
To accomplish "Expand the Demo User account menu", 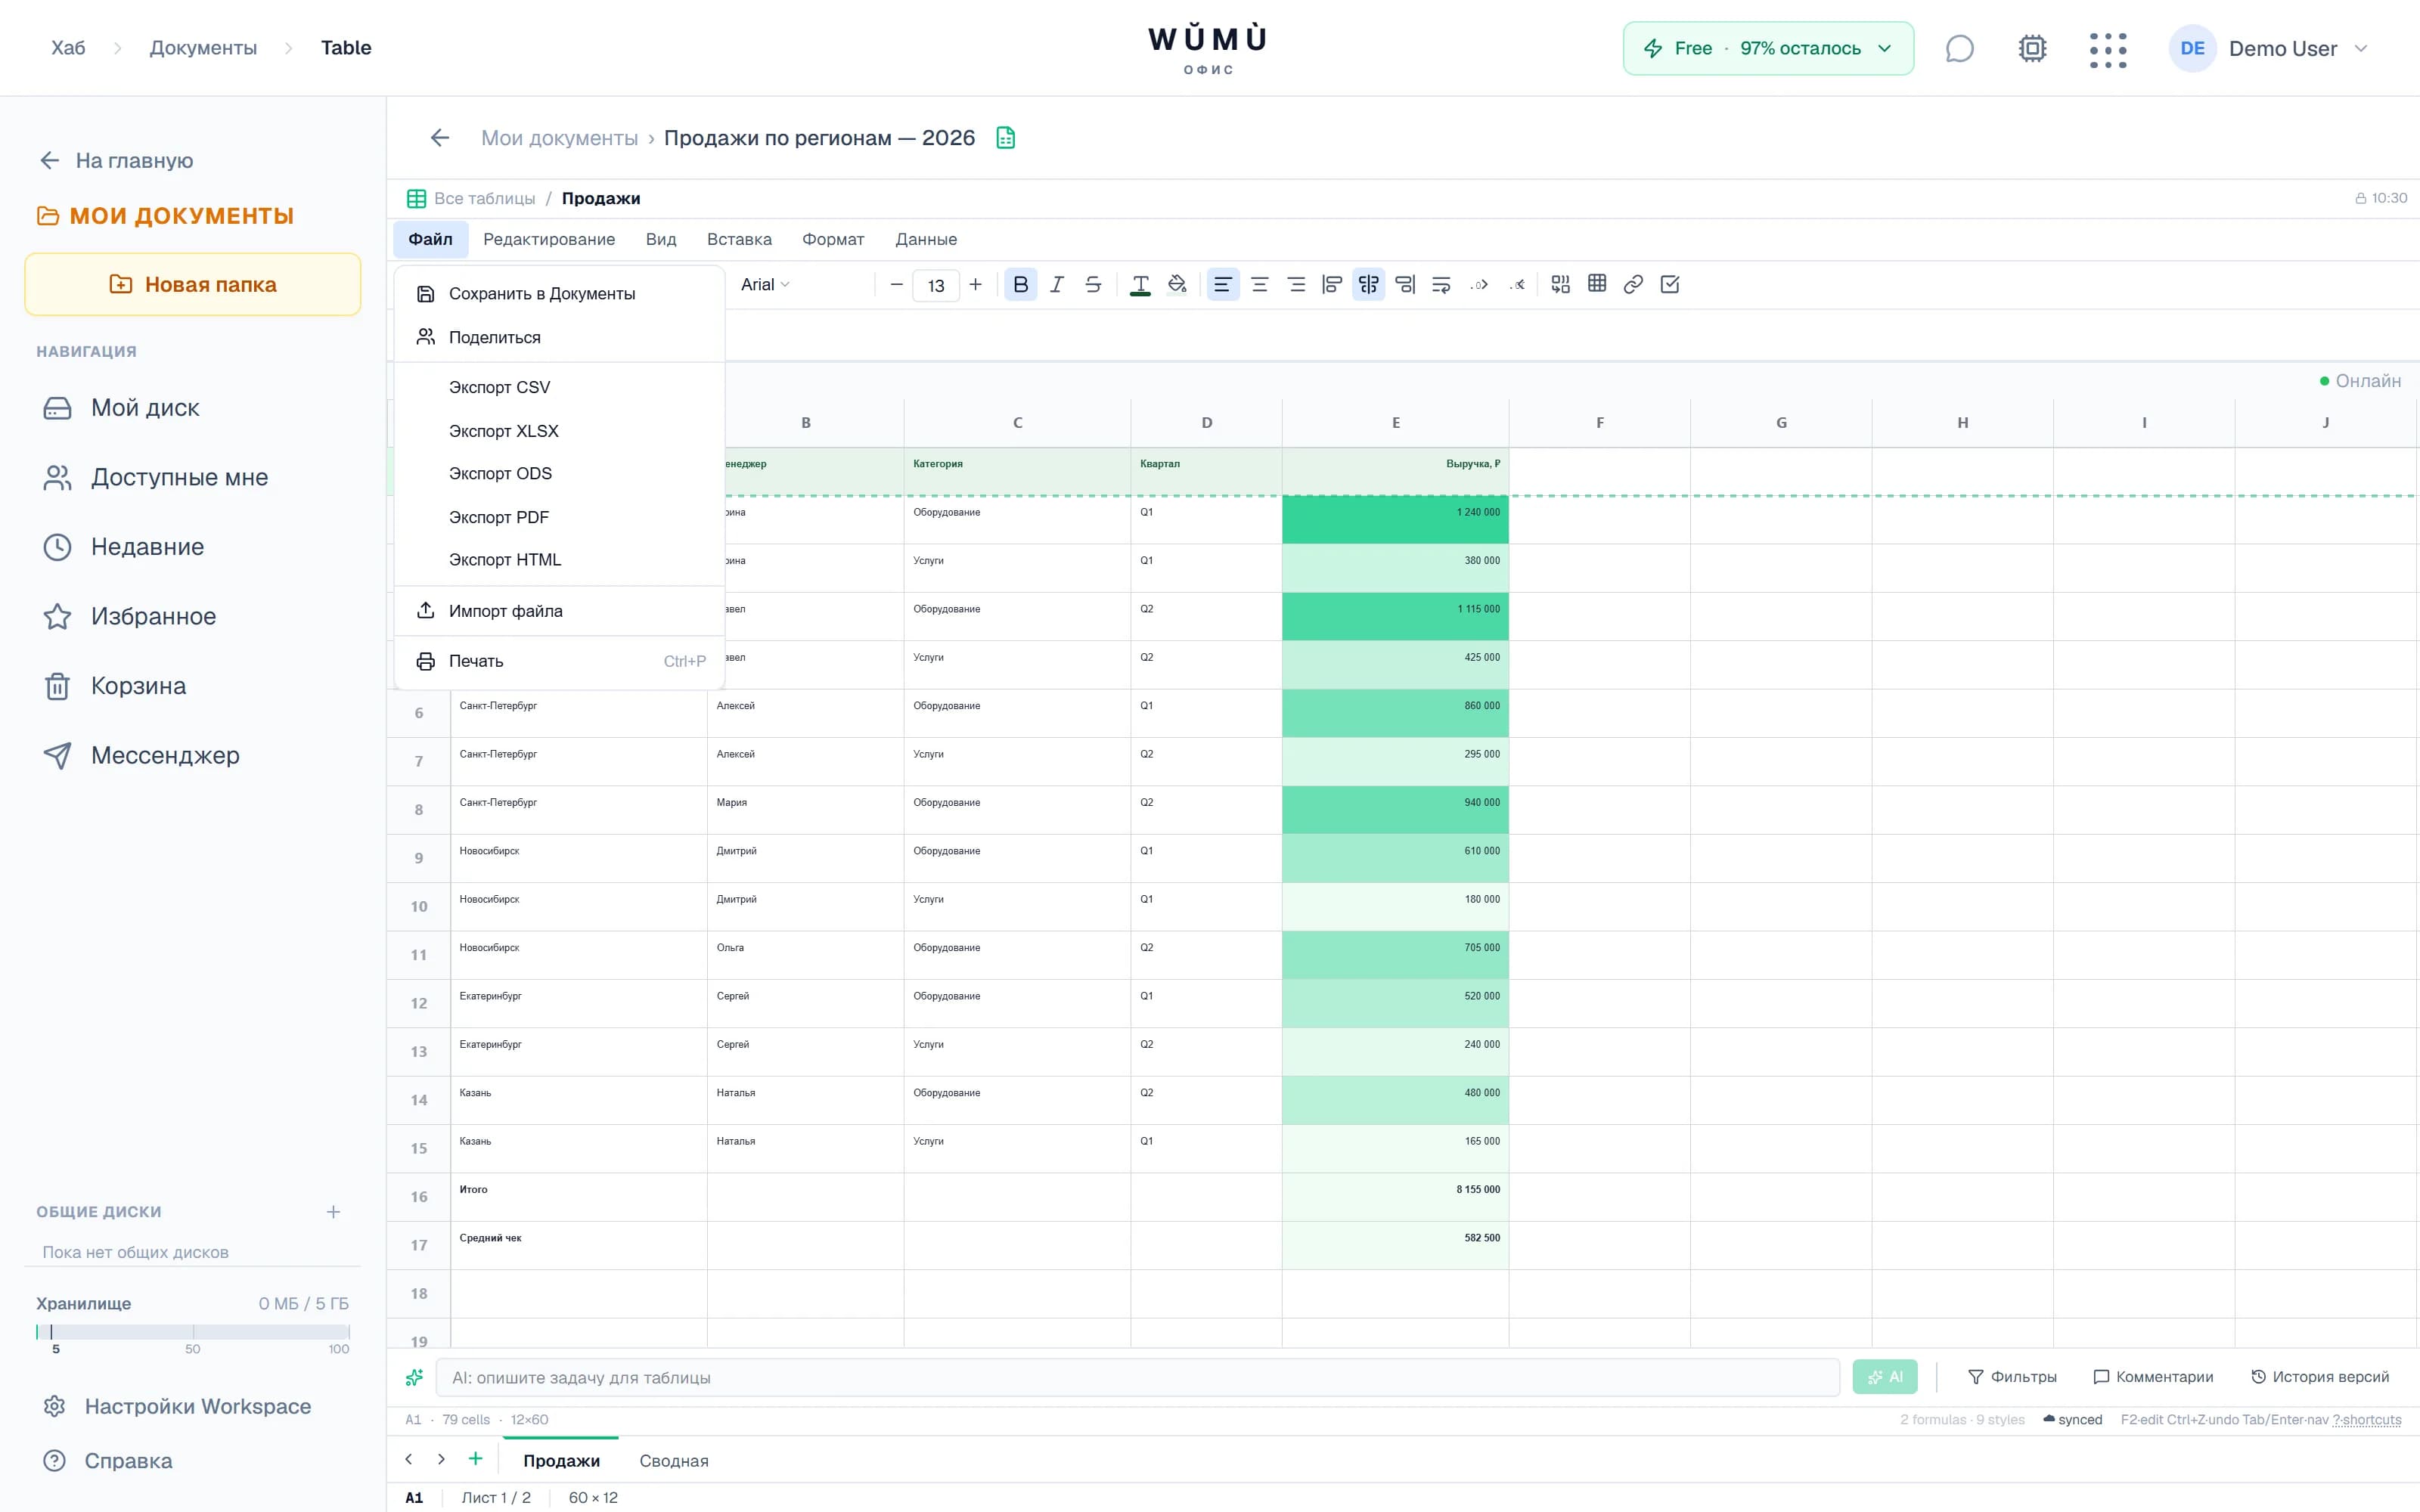I will (x=2269, y=48).
